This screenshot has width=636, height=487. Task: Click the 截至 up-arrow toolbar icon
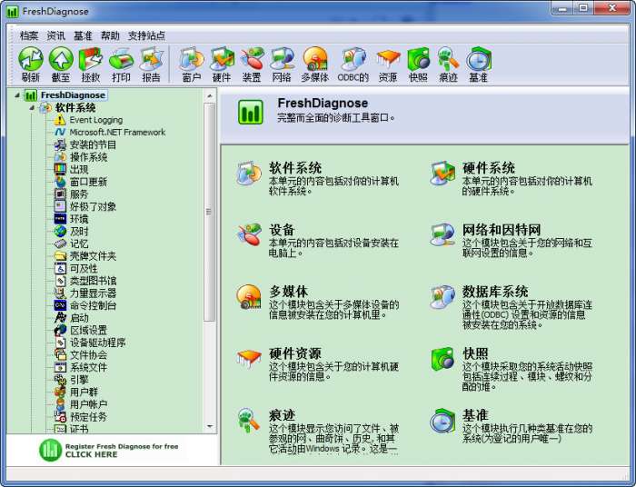coord(61,65)
